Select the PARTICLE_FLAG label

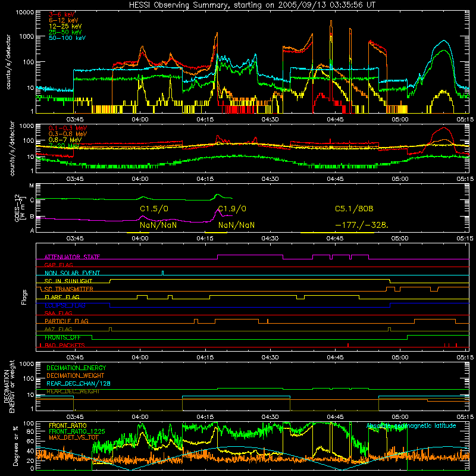[x=67, y=321]
